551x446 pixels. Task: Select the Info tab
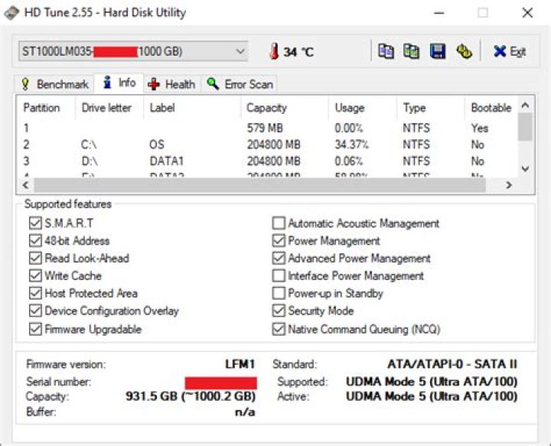[119, 83]
